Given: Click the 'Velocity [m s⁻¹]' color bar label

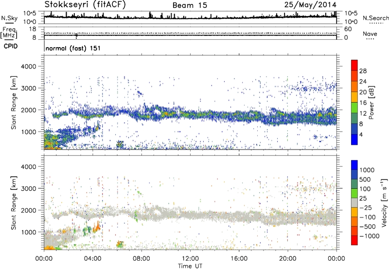Looking at the screenshot, I should (x=384, y=203).
